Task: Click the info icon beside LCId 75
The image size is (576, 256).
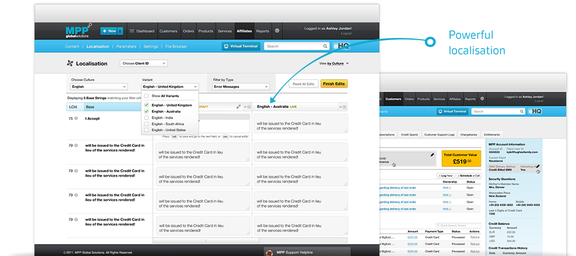Action: pyautogui.click(x=76, y=118)
